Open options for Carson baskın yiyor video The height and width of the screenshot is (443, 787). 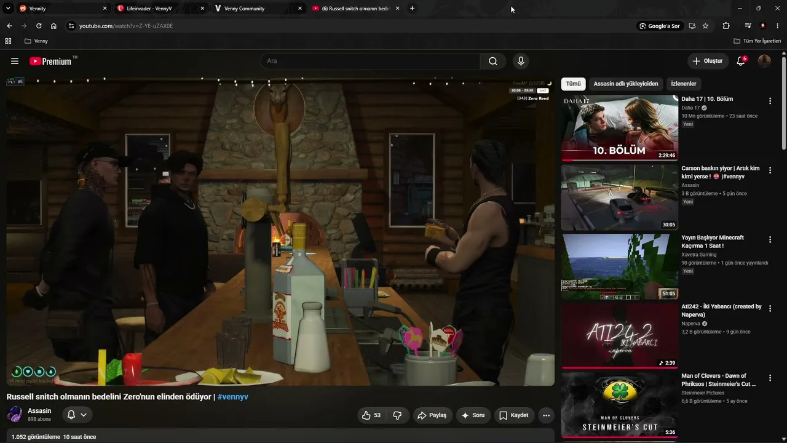click(770, 170)
